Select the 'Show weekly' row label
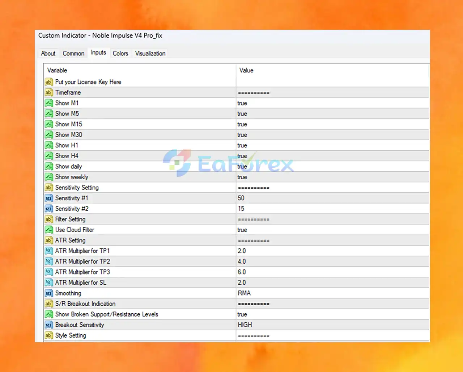Screen dimensions: 463x372 pos(72,177)
